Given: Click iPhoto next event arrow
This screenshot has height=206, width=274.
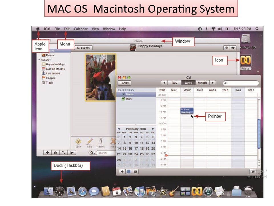Looking at the screenshot, I should [x=233, y=48].
